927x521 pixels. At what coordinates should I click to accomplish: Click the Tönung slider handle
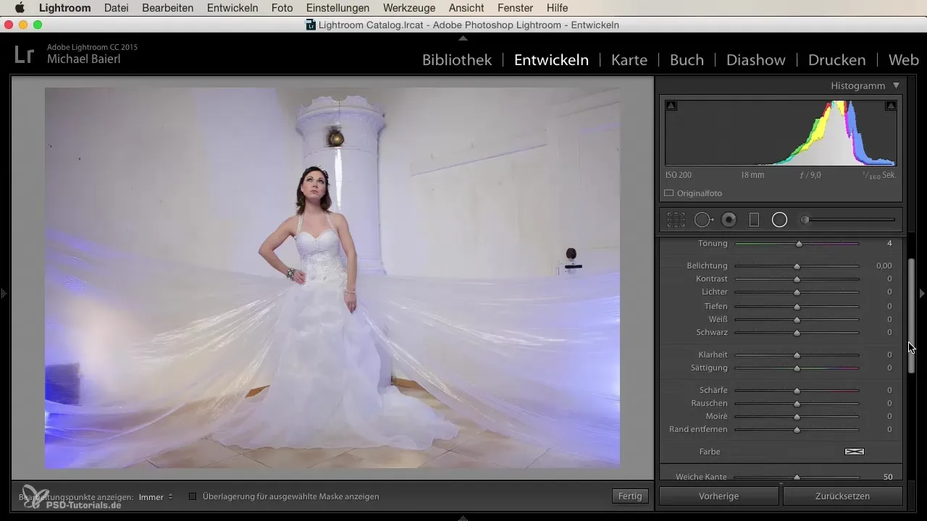[799, 244]
